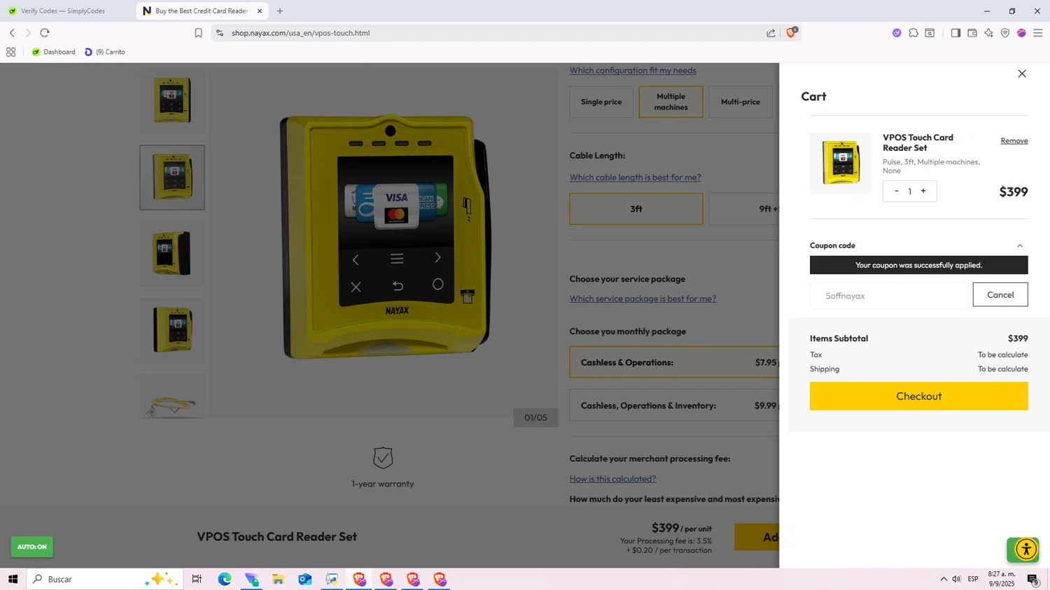Go back to previous page

[12, 33]
